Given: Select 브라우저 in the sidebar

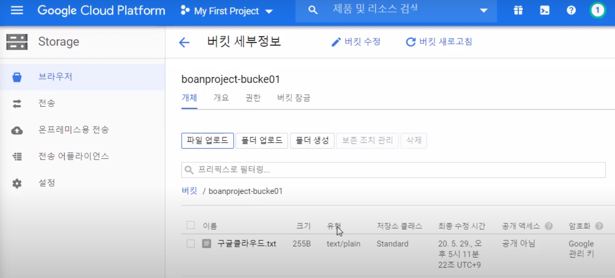Looking at the screenshot, I should pos(82,77).
